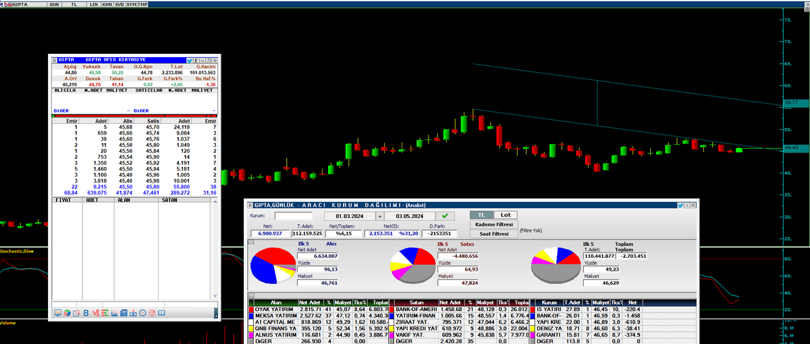
Task: Click the blue B icon in GIPTA toolbar
Action: [86, 313]
